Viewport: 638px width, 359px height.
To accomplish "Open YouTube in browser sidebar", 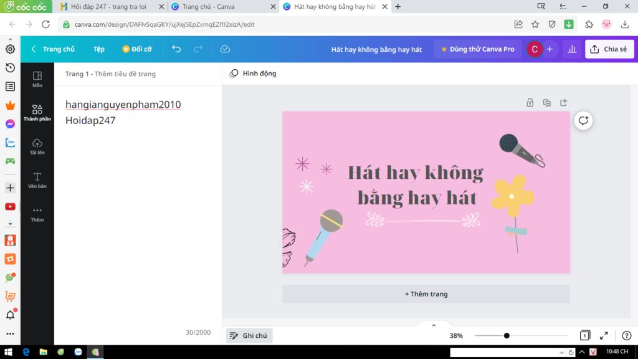I will click(10, 207).
